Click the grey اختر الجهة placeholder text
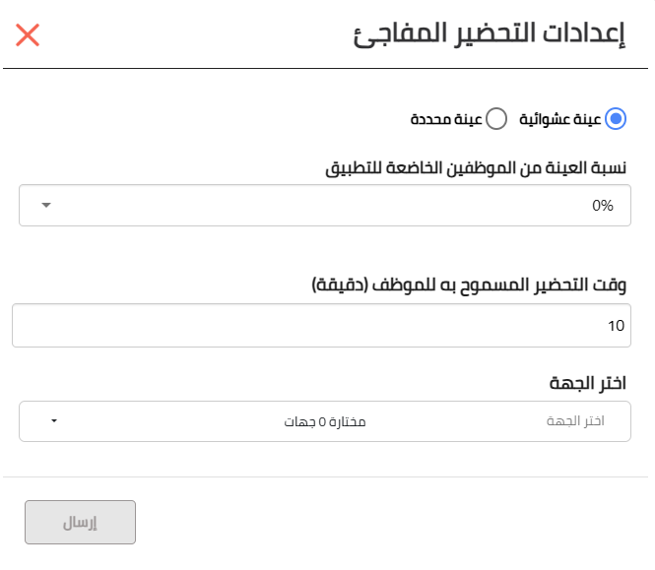This screenshot has height=570, width=655. 575,421
